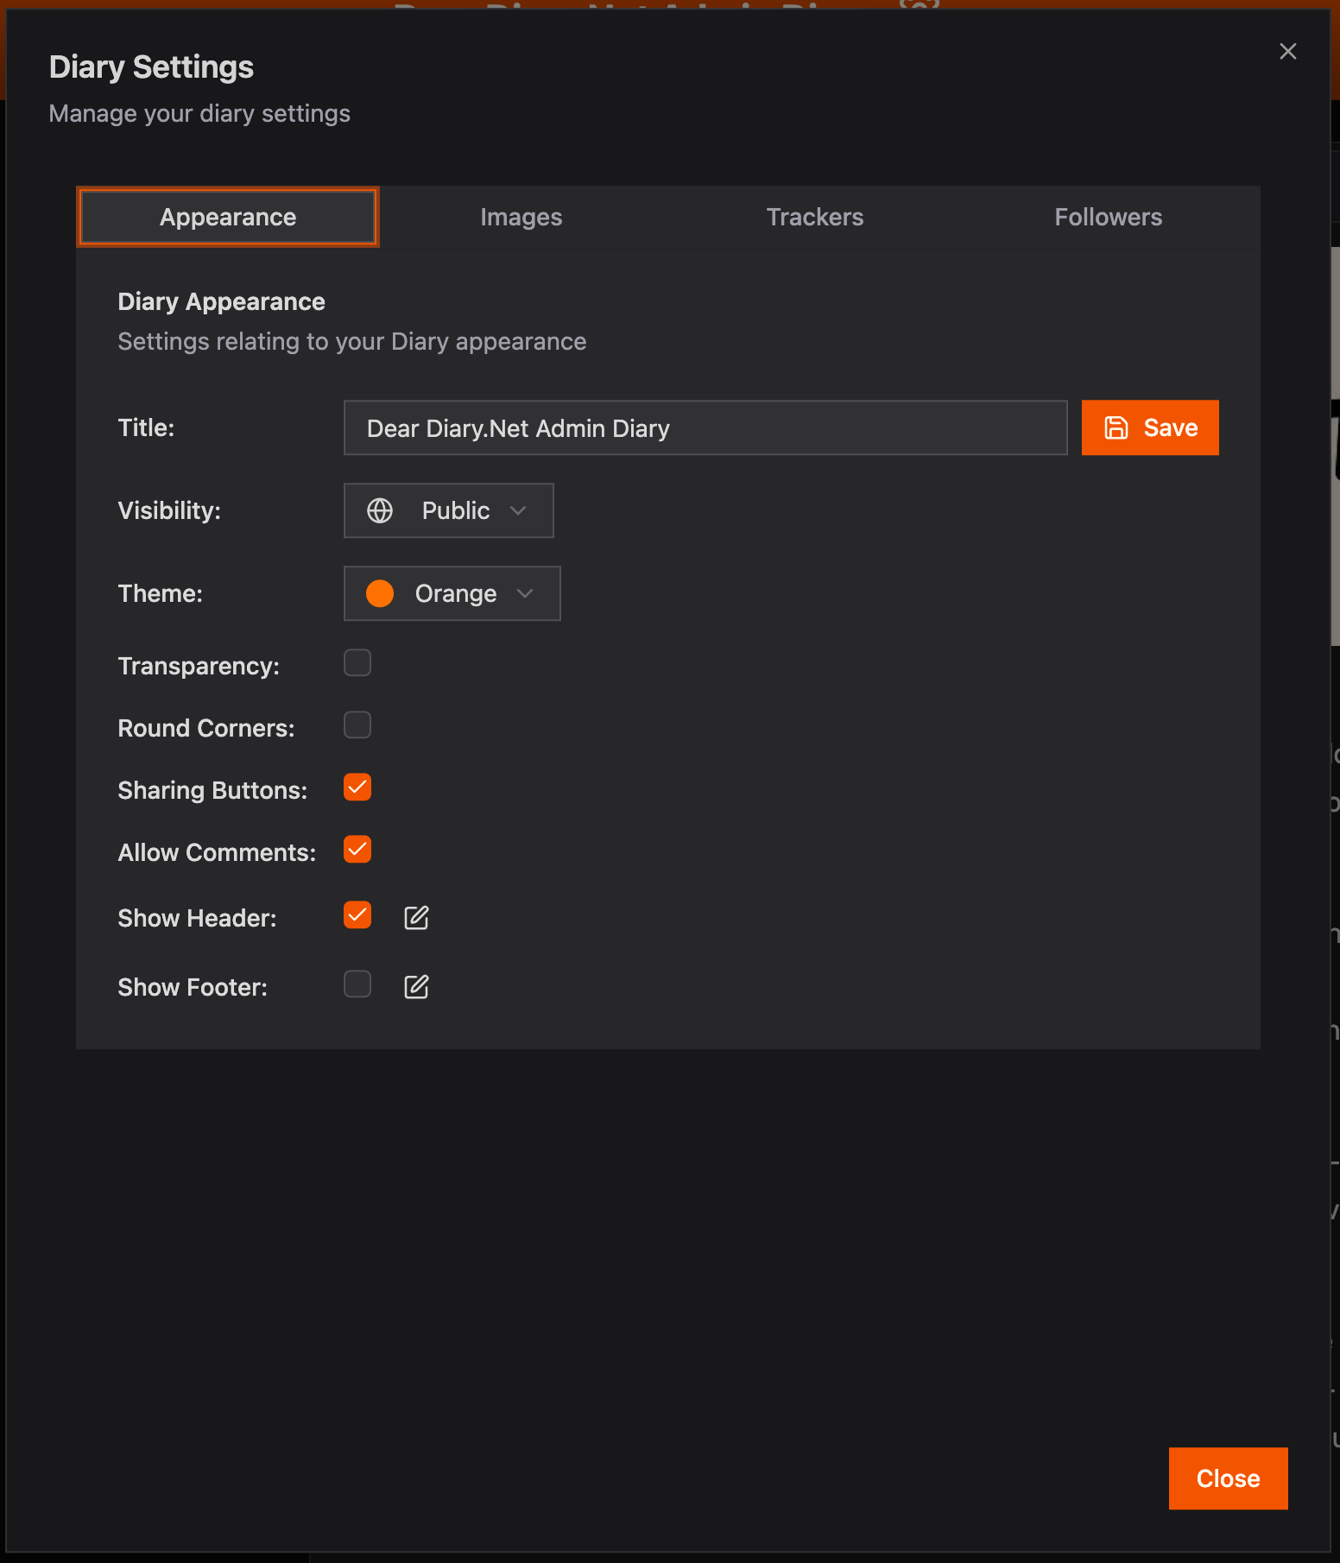The height and width of the screenshot is (1563, 1340).
Task: Expand the Theme dropdown chevron
Action: coord(525,593)
